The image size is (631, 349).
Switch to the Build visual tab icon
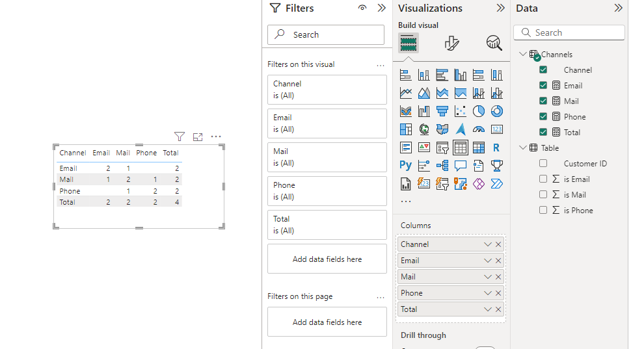pyautogui.click(x=409, y=43)
